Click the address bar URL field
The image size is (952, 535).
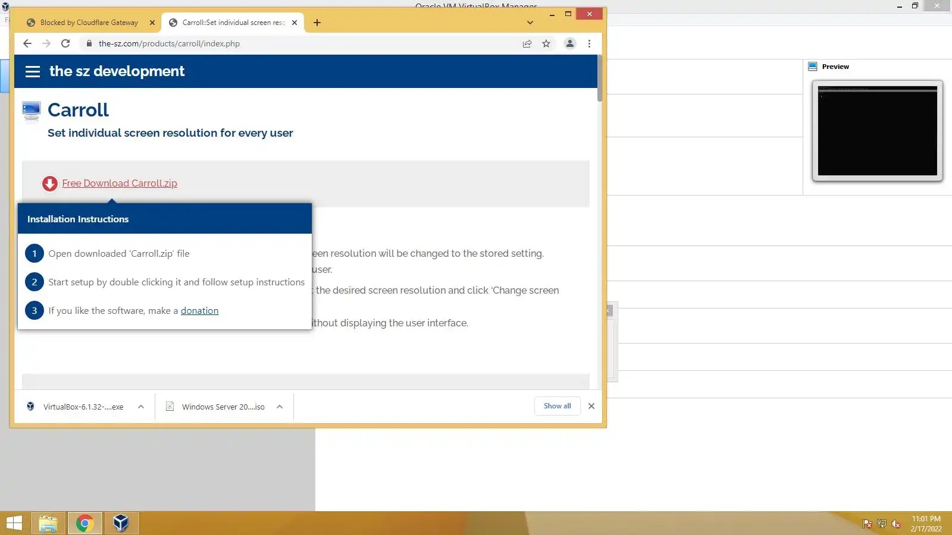point(300,43)
